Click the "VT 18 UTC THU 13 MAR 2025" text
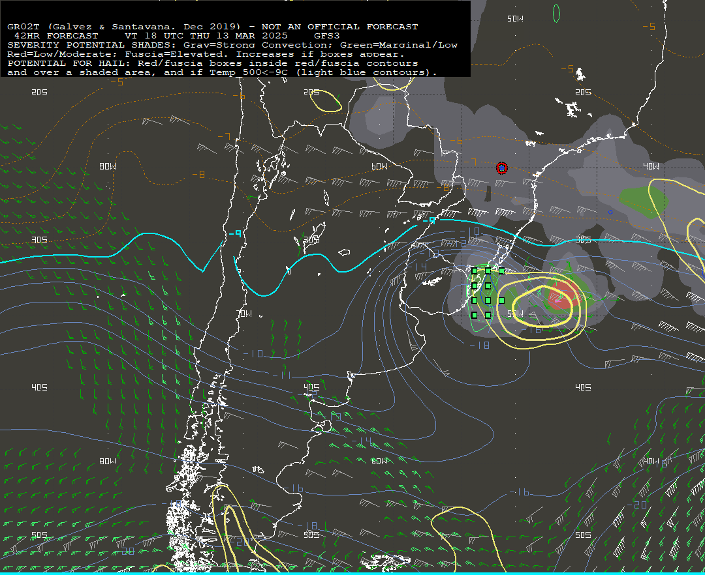 click(x=206, y=36)
